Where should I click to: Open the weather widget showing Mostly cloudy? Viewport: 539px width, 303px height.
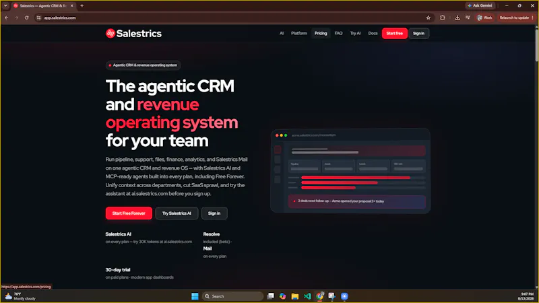point(20,296)
